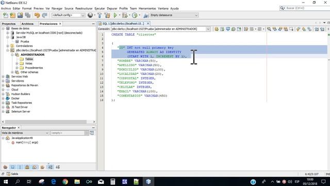This screenshot has width=330, height=186.
Task: Expand the Other schemas node
Action: tap(12, 72)
